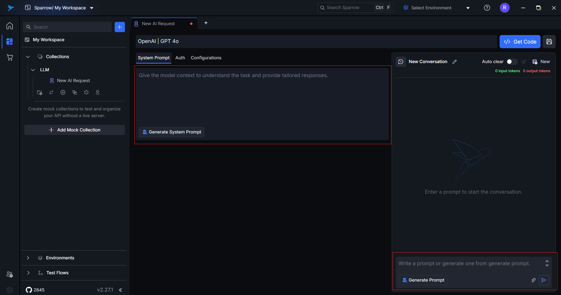Open the GitHub star count 2645
The image size is (561, 295).
pyautogui.click(x=35, y=290)
